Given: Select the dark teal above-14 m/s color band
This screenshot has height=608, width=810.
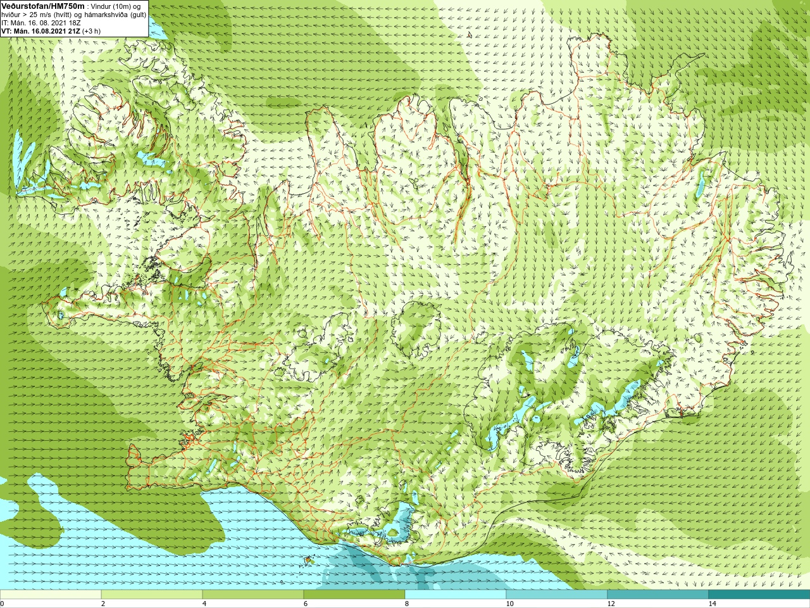Looking at the screenshot, I should [759, 595].
